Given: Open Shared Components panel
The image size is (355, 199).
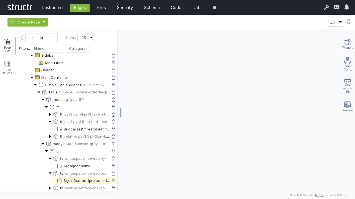Looking at the screenshot, I should [347, 64].
